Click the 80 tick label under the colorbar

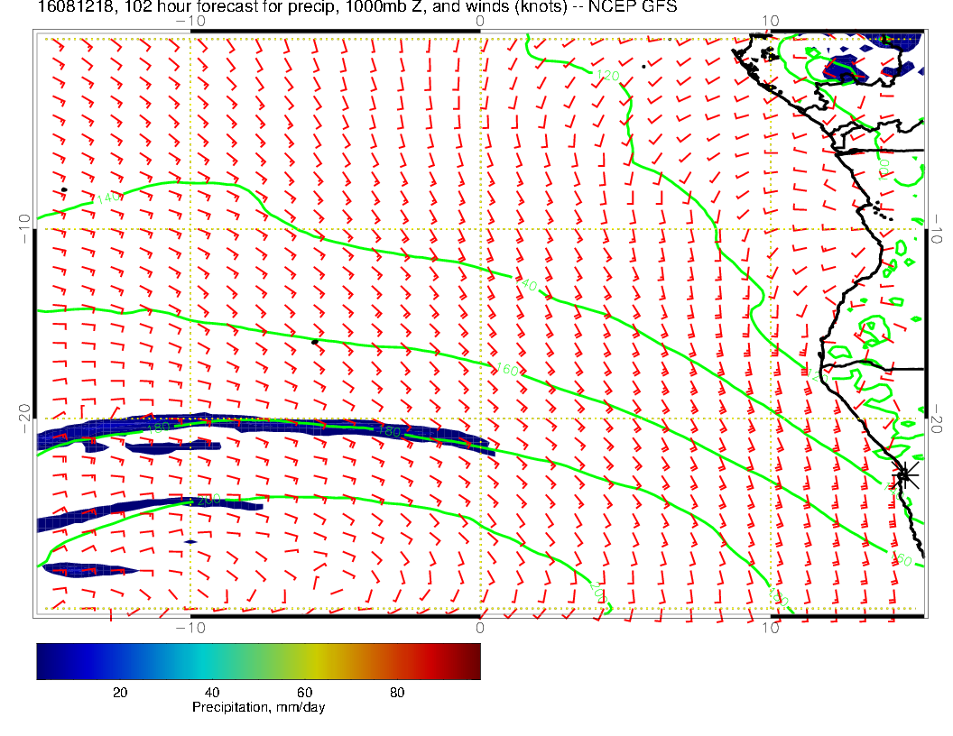coord(397,692)
